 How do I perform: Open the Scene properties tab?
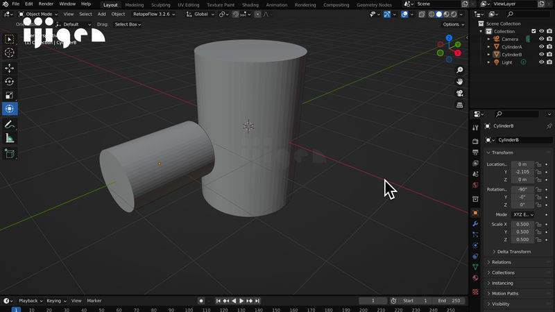click(475, 174)
